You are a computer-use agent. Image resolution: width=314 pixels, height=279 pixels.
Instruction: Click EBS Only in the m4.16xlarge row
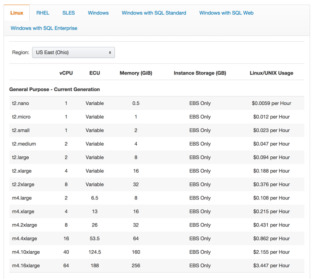tap(200, 266)
